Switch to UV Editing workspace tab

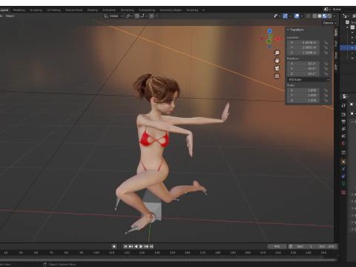pos(53,10)
